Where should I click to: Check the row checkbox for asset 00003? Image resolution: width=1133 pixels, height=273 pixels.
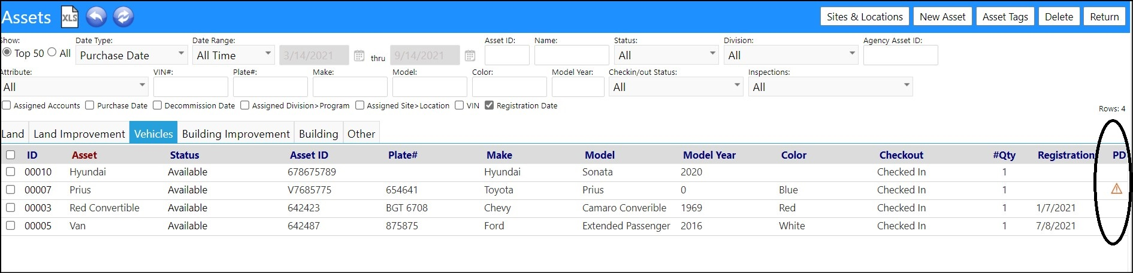10,208
